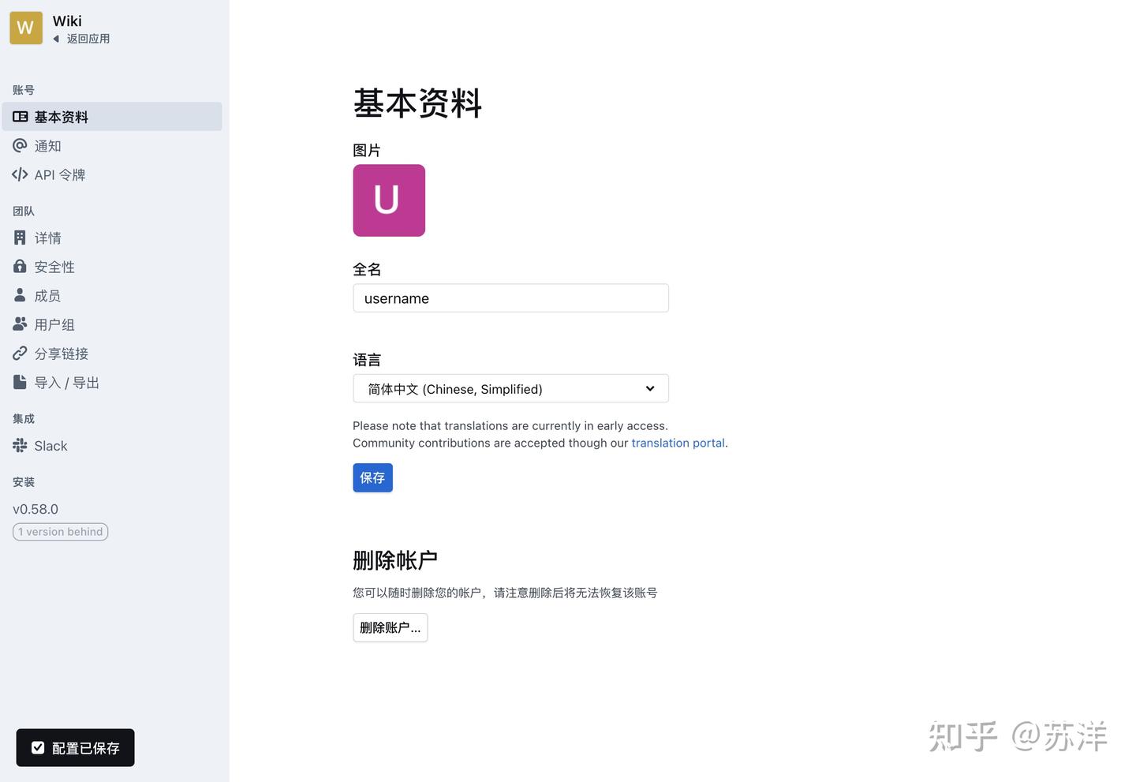Open the translation portal link

pyautogui.click(x=678, y=443)
